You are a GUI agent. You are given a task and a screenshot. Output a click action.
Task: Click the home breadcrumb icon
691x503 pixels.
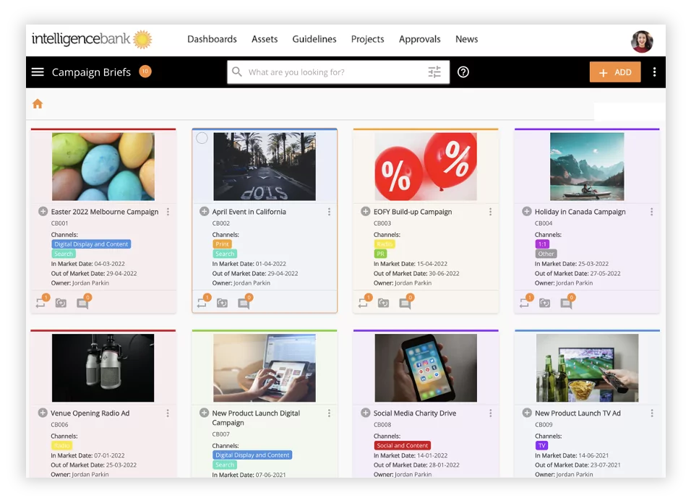point(38,104)
